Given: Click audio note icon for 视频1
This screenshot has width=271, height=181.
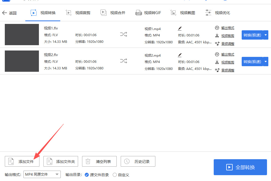Looking at the screenshot, I should click(x=217, y=44).
